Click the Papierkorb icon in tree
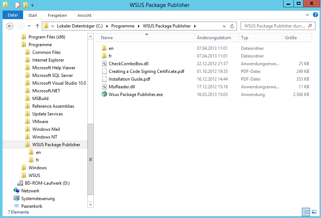The height and width of the screenshot is (218, 321). pyautogui.click(x=17, y=206)
